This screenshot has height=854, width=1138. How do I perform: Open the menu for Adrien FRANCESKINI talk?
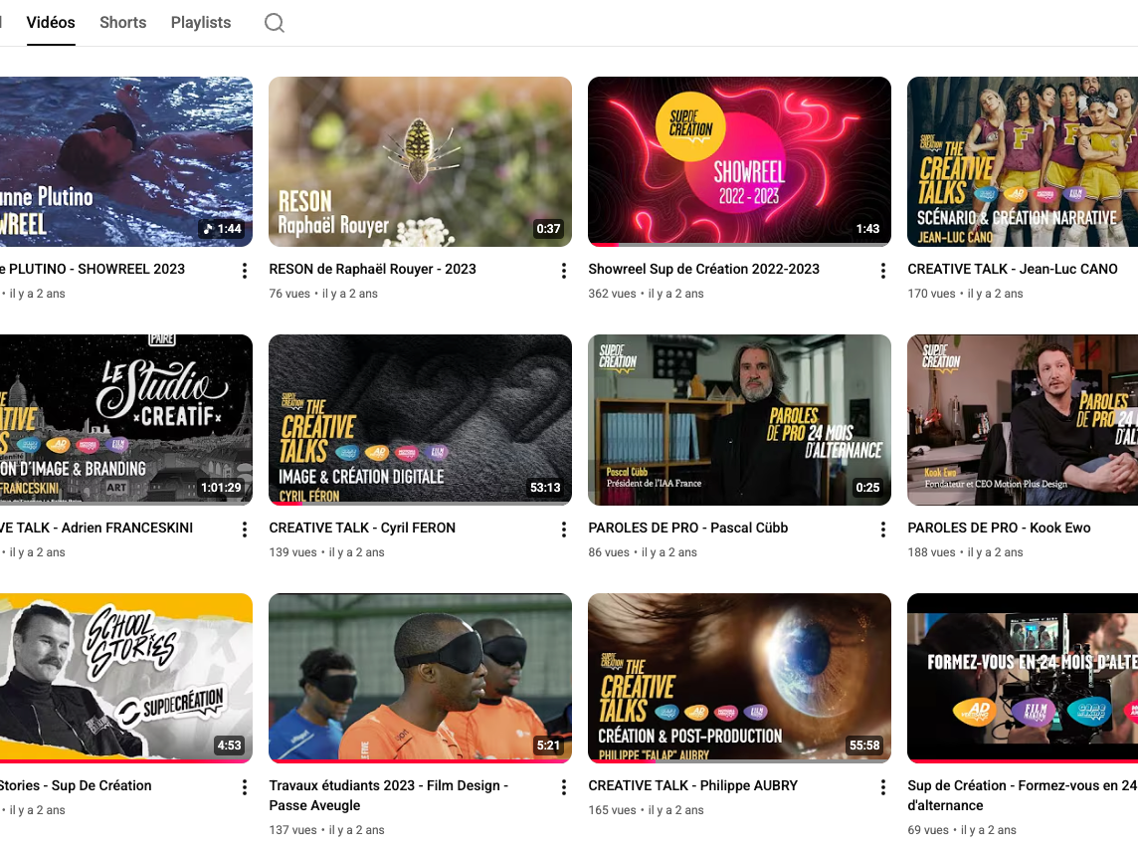(x=245, y=530)
